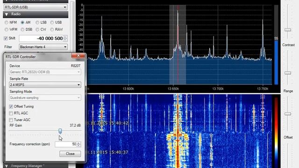Click the R820T tuner label

(x=76, y=66)
